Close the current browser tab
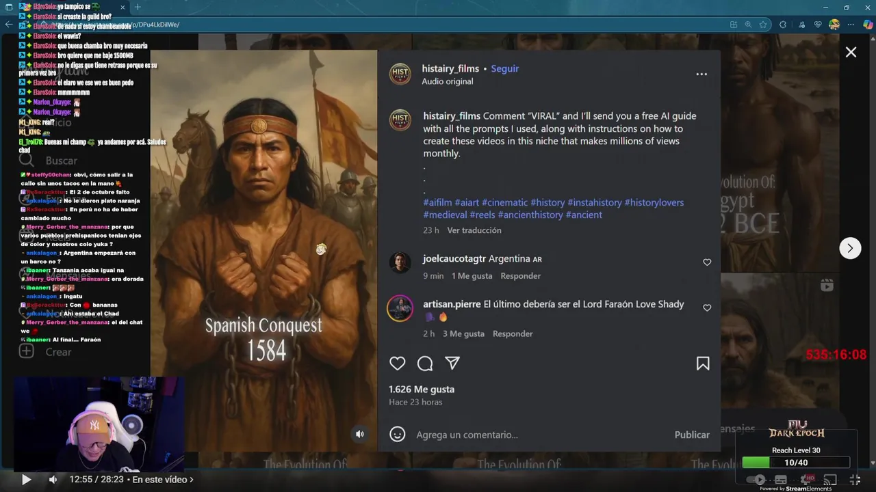Screen dimensions: 876x492 123,7
